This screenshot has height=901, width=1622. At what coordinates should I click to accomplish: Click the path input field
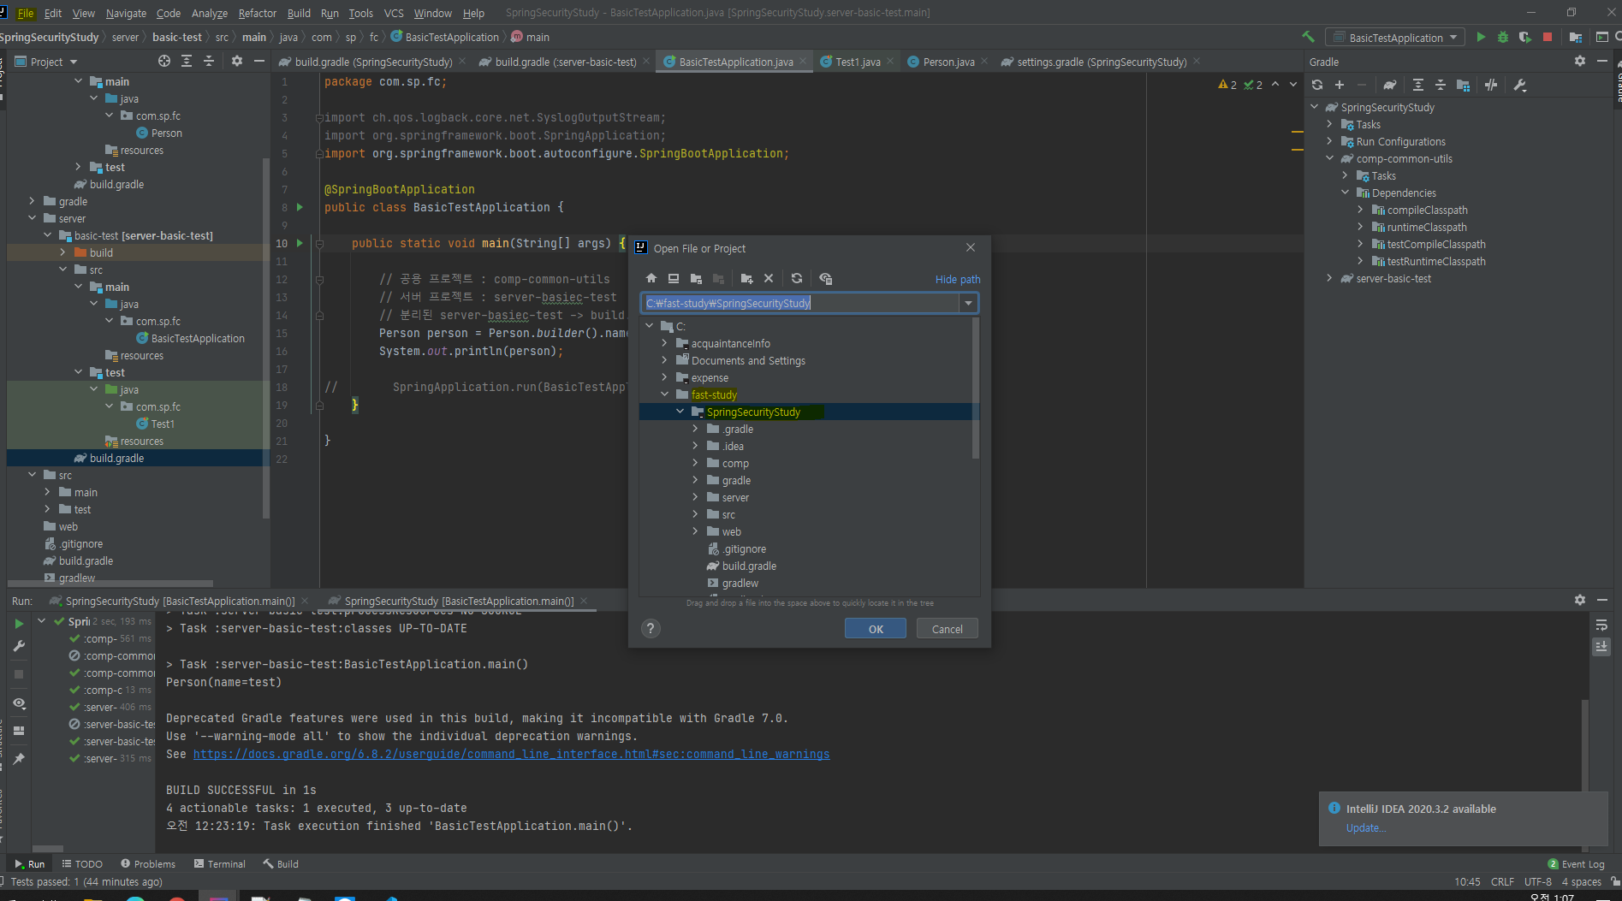click(x=800, y=303)
